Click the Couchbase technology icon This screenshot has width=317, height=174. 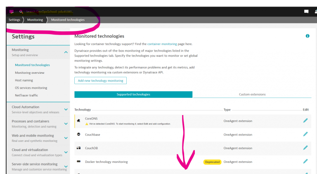79,134
